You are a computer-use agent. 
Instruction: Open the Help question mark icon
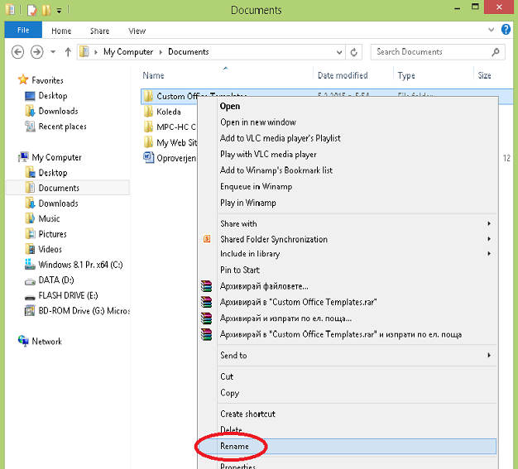point(506,31)
